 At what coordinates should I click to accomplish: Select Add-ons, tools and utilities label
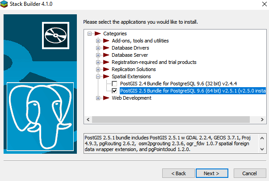[x=140, y=41]
